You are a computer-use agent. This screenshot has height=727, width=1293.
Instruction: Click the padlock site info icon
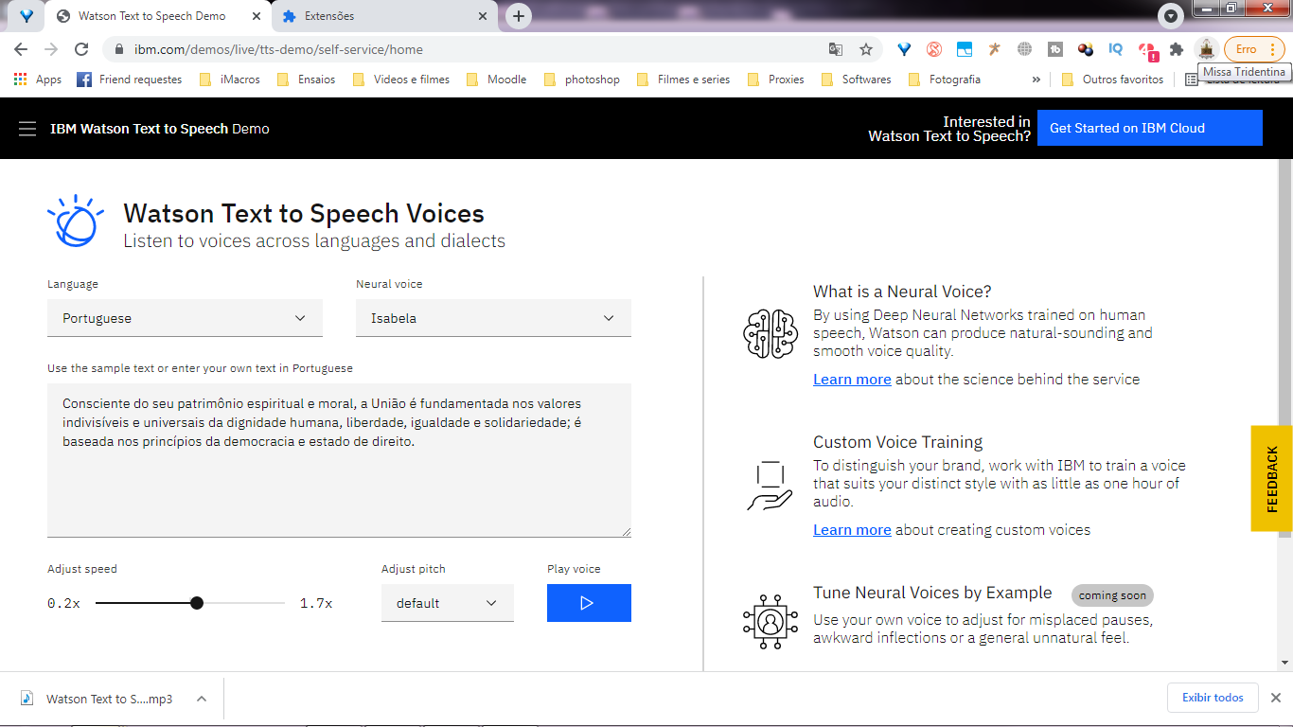point(119,49)
